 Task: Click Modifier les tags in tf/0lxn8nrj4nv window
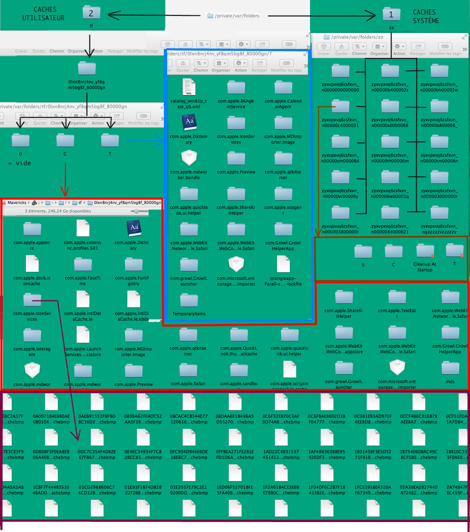(144, 116)
